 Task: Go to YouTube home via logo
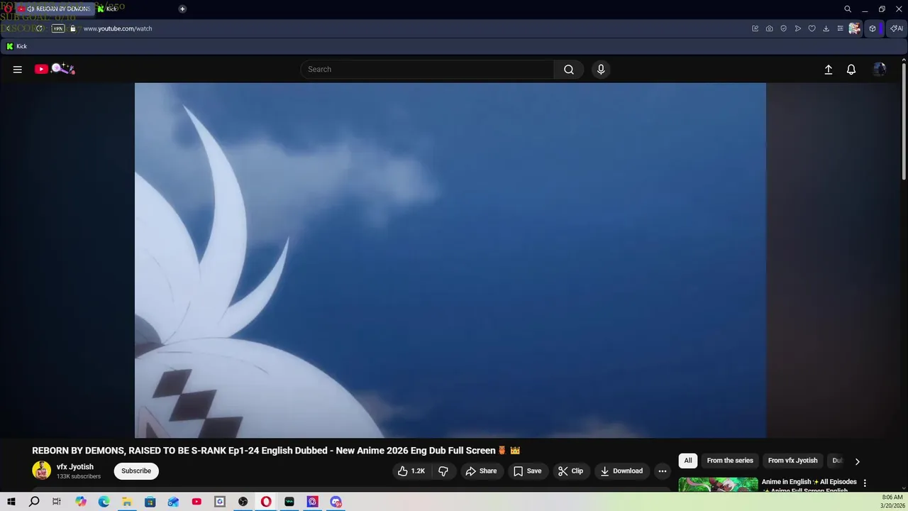tap(55, 69)
